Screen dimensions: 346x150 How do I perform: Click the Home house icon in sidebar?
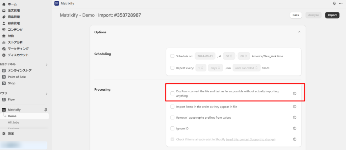4,4
